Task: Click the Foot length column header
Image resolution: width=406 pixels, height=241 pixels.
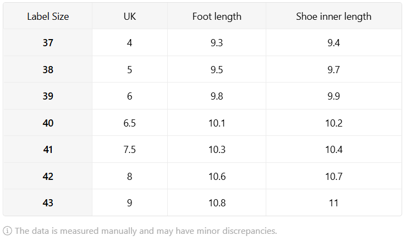Action: tap(217, 17)
